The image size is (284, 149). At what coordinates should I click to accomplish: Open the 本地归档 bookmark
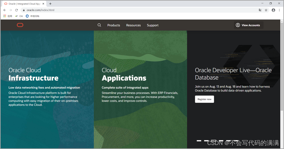point(32,16)
